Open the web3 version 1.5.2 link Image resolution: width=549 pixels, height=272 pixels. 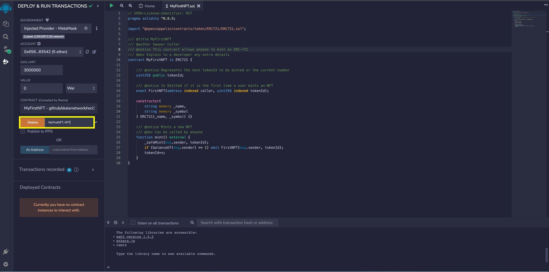click(135, 237)
